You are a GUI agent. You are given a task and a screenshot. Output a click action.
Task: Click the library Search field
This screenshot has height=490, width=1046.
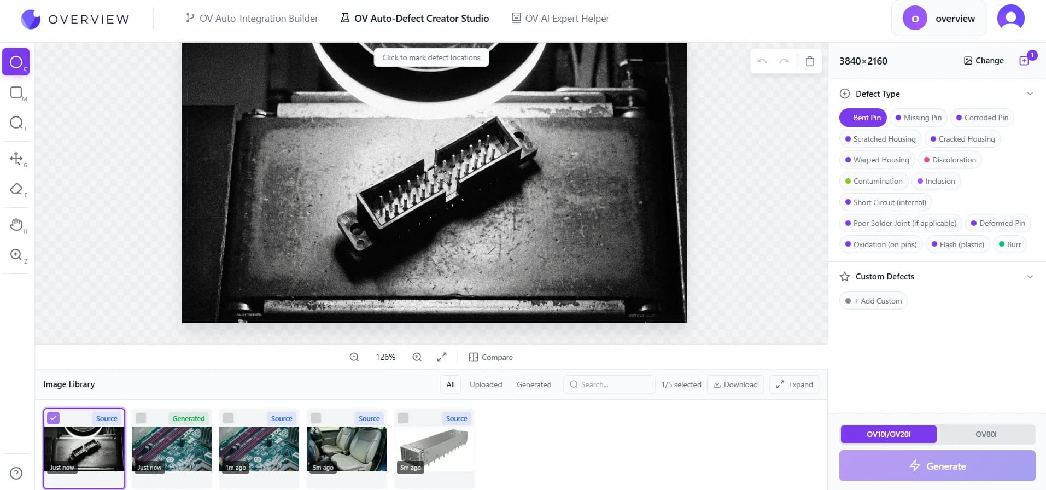(610, 384)
